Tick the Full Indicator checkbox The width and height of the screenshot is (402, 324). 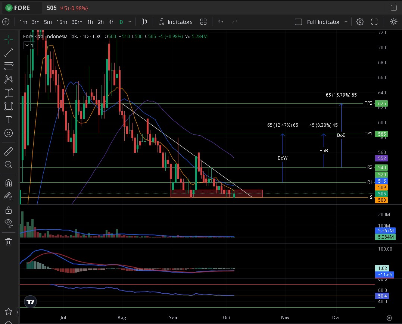pos(298,22)
